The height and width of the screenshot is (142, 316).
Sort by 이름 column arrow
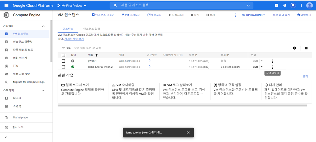[96, 55]
